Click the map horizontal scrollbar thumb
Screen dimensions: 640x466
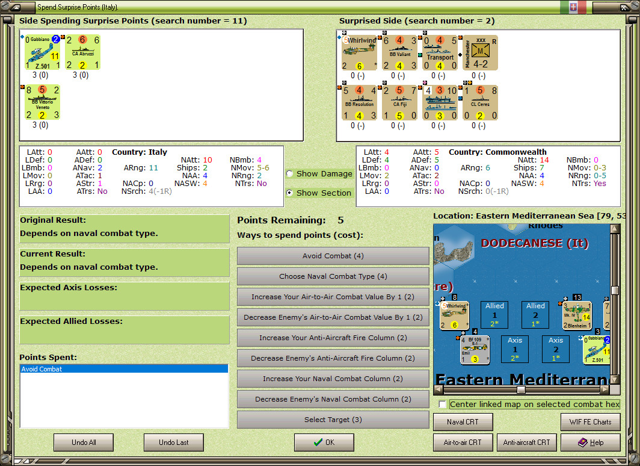pos(521,390)
